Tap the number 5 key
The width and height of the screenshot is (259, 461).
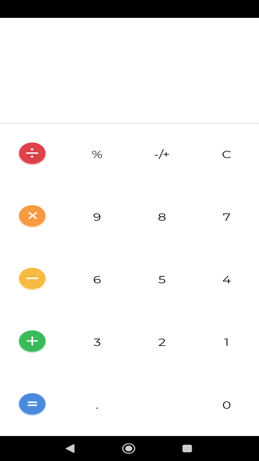[x=162, y=279]
